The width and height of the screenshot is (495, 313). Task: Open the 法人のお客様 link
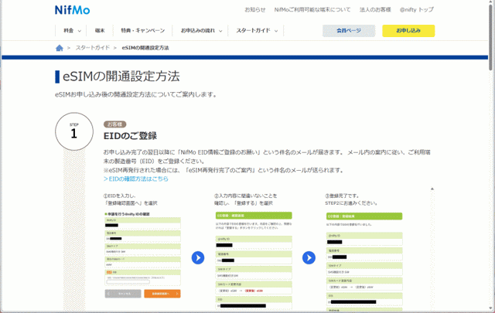[x=375, y=10]
